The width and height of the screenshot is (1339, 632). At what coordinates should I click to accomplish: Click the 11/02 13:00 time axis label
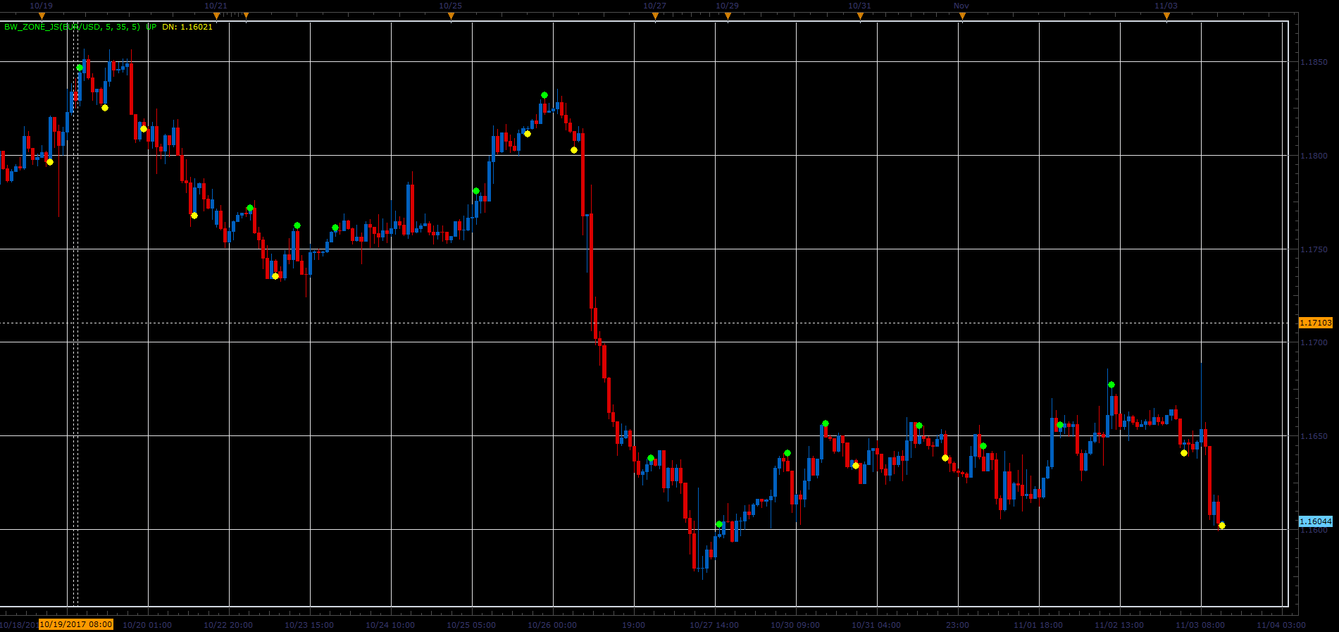1119,625
